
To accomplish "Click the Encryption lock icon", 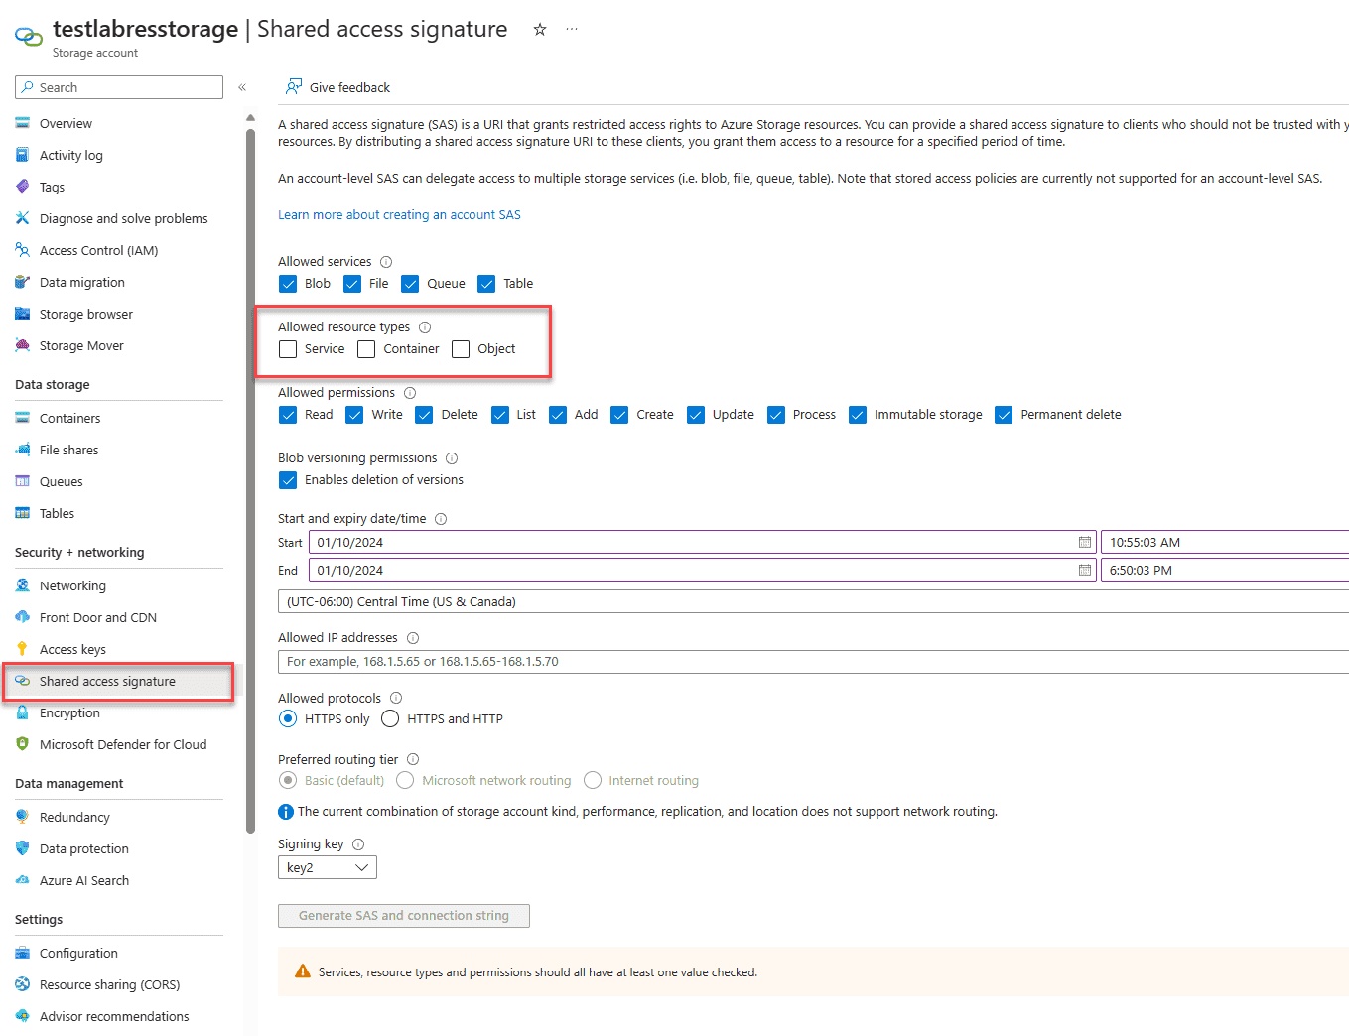I will 22,712.
